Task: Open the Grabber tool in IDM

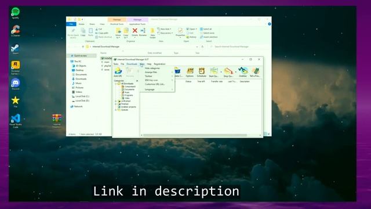Action: 243,72
